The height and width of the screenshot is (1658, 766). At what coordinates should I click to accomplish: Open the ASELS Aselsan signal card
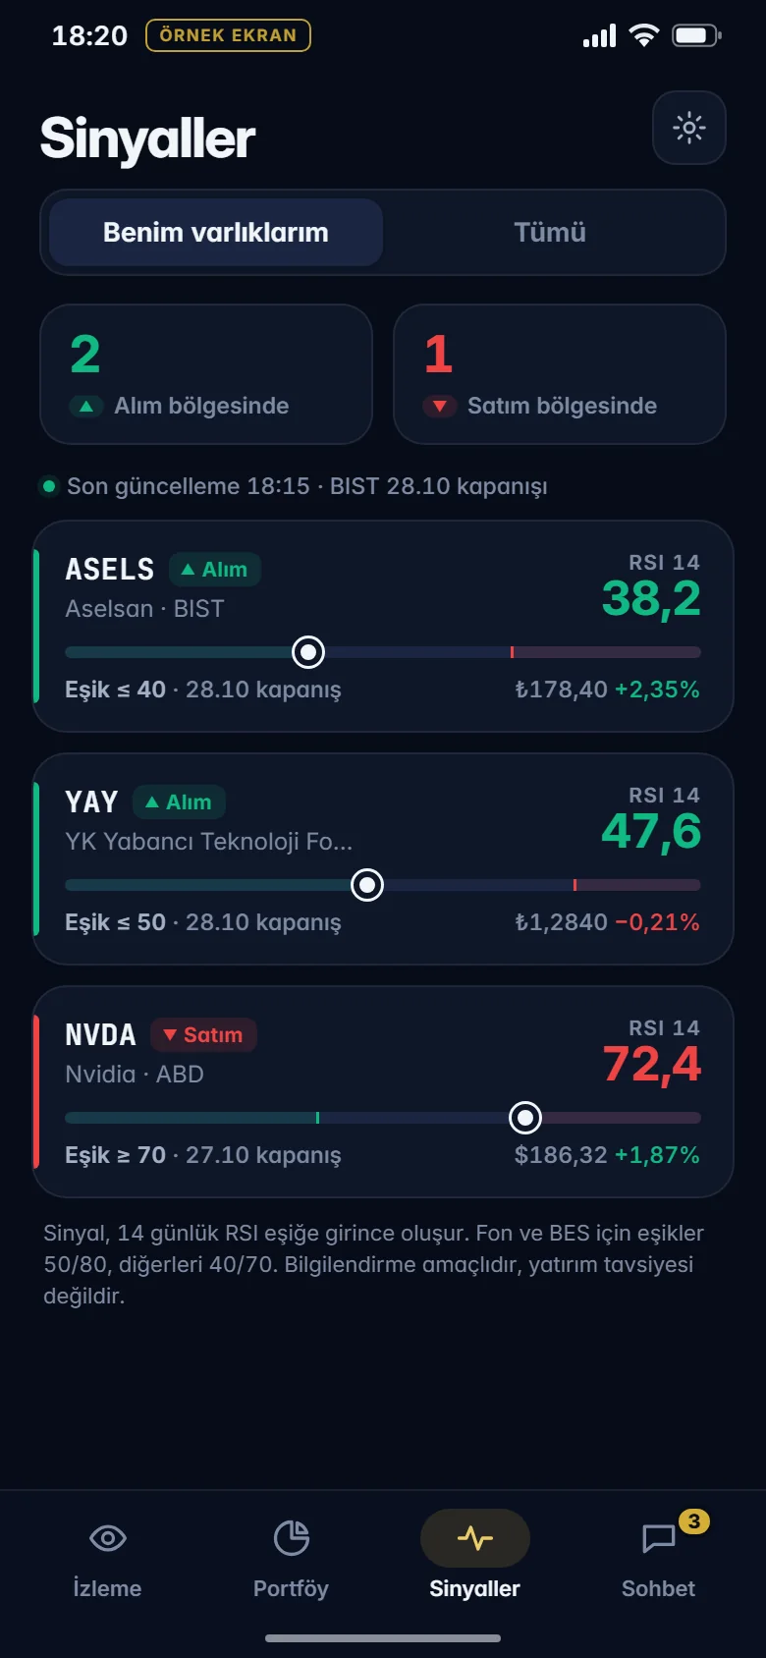(383, 627)
